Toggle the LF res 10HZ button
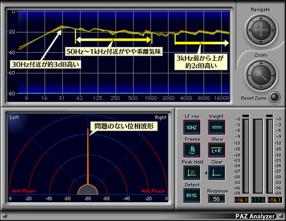This screenshot has height=221, width=286. click(192, 127)
